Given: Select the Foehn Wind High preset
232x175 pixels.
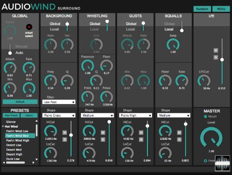Looking at the screenshot, I should click(x=17, y=140).
